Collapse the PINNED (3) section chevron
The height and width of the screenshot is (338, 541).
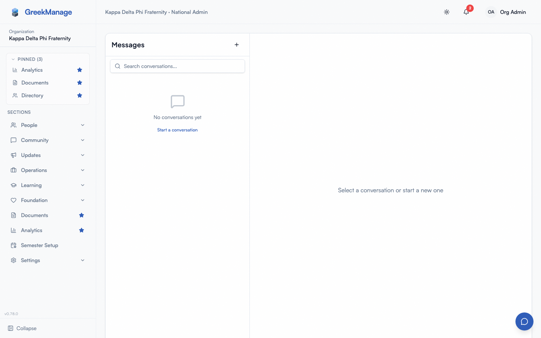pos(13,59)
